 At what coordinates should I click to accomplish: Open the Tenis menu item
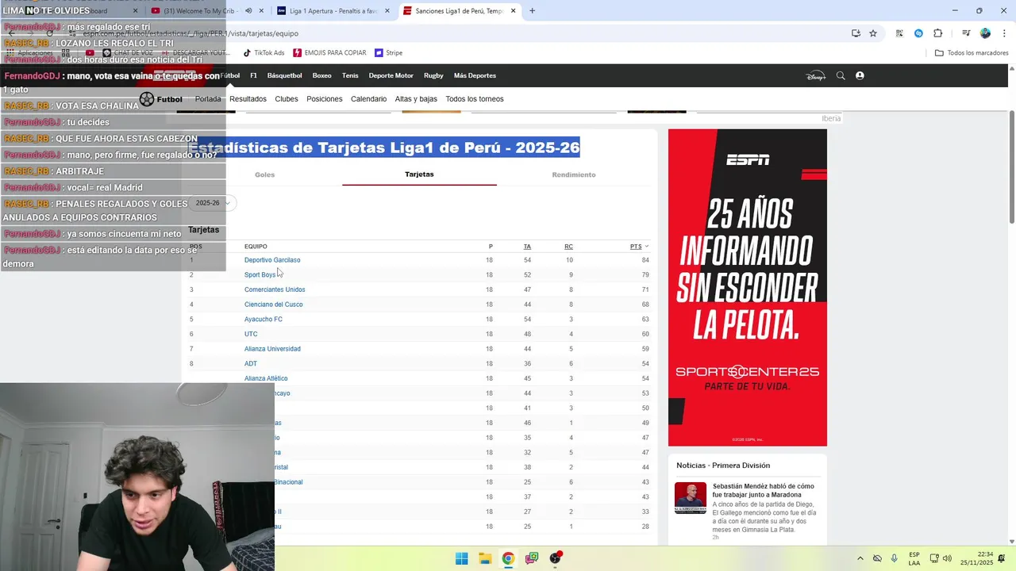tap(350, 75)
